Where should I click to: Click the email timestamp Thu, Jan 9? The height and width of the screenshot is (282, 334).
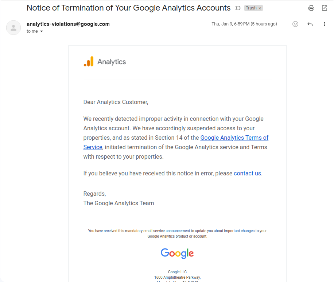point(244,24)
